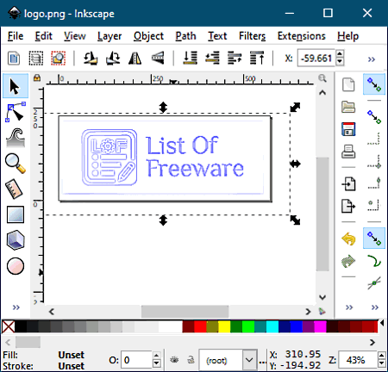The image size is (388, 372).
Task: Click Undo yellow arrow icon
Action: (348, 239)
